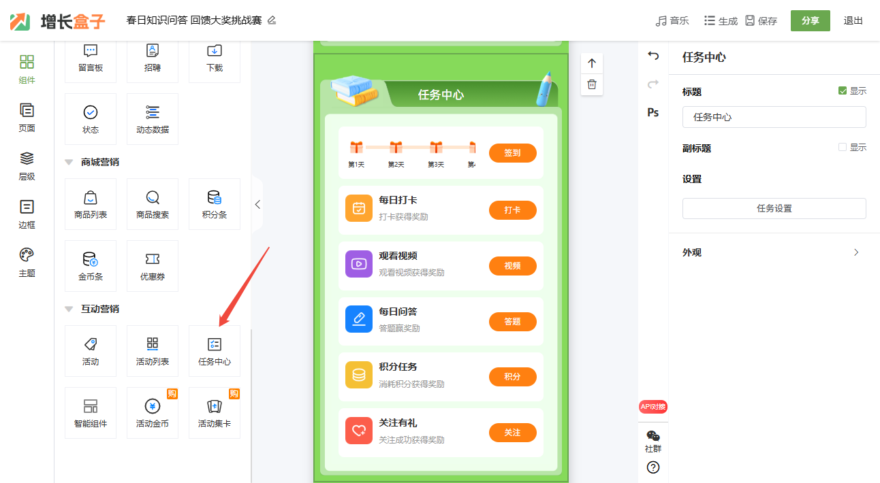Edit the project title pencil icon
The image size is (880, 483).
(272, 20)
